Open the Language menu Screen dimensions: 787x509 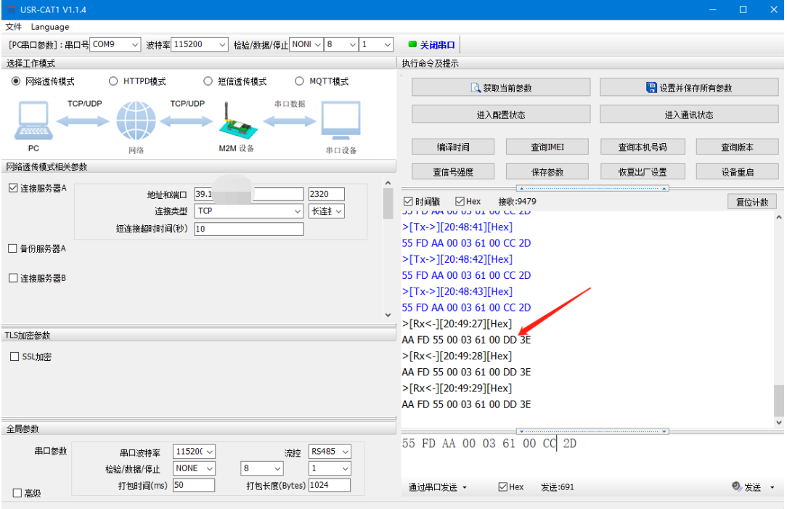point(50,27)
